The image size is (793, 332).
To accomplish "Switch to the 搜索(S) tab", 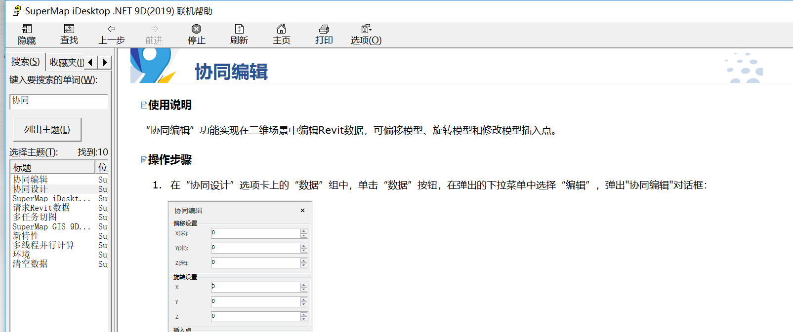I will [x=26, y=62].
